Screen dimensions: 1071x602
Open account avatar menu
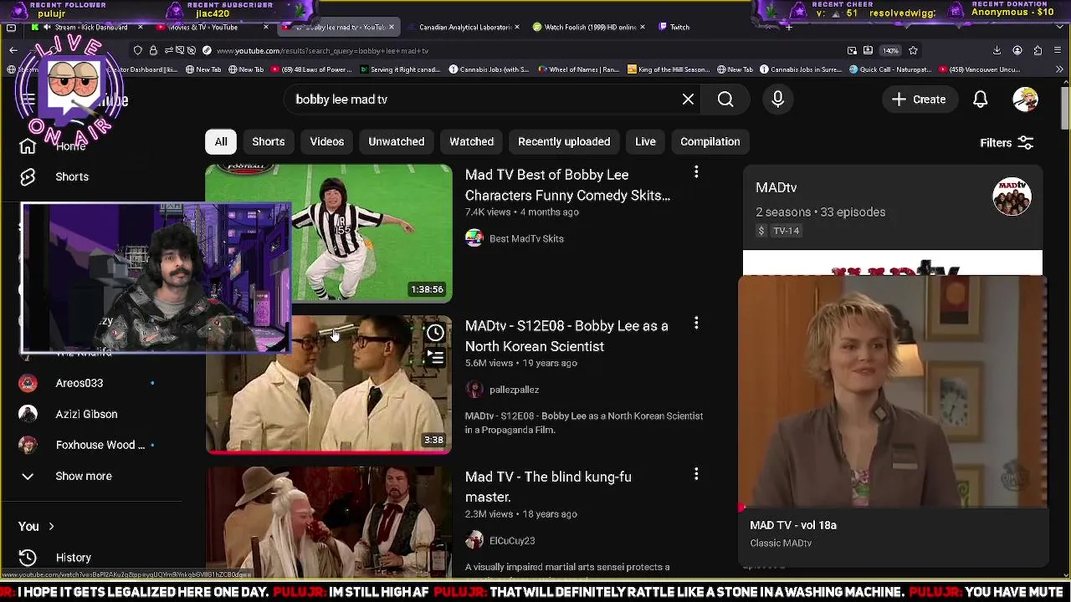[1025, 99]
